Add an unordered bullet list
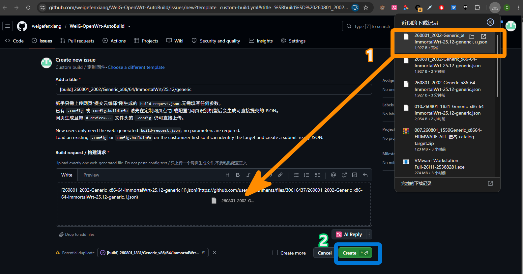The height and width of the screenshot is (274, 523). coord(296,175)
